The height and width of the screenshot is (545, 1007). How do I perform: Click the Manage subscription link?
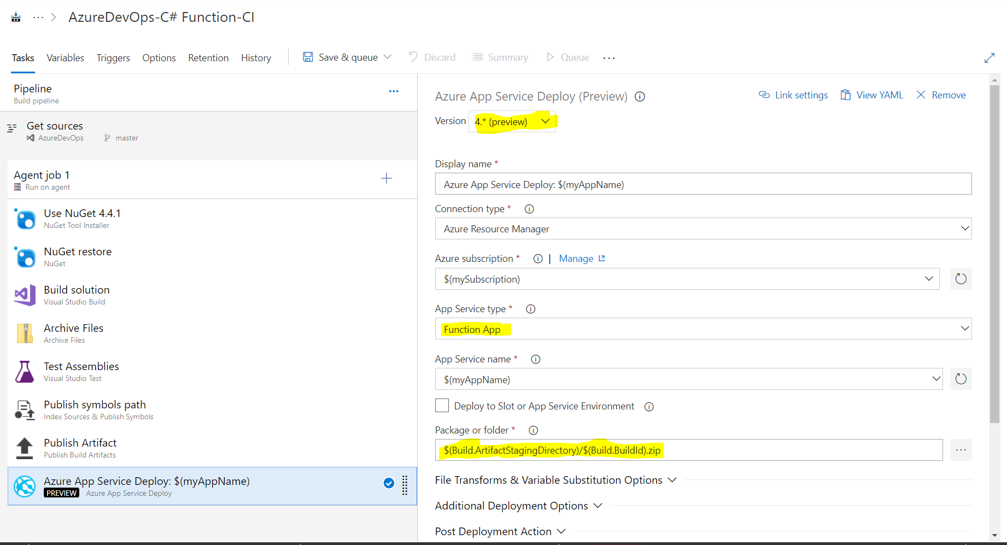(576, 258)
